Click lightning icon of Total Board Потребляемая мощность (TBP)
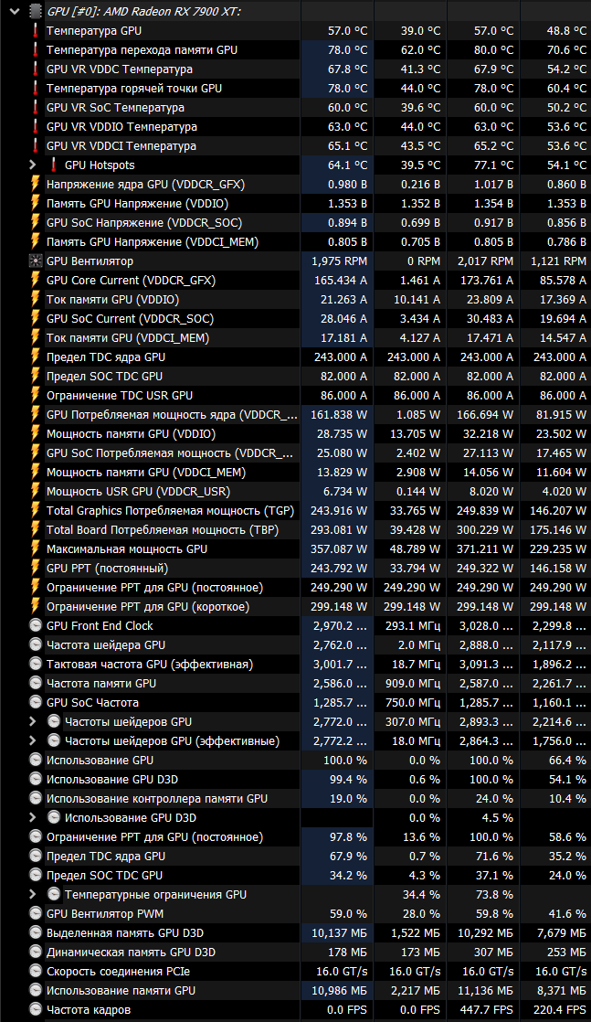 (x=36, y=530)
